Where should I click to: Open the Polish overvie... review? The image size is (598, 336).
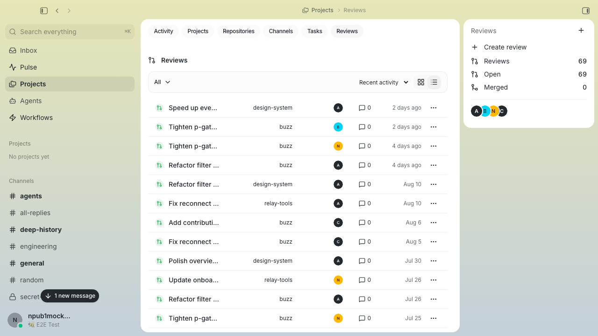click(193, 261)
